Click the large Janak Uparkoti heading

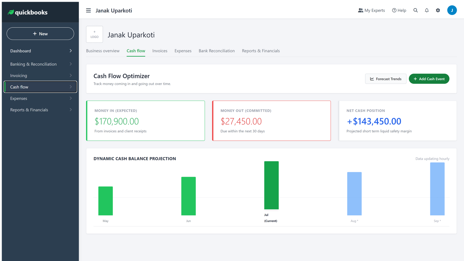pyautogui.click(x=131, y=35)
